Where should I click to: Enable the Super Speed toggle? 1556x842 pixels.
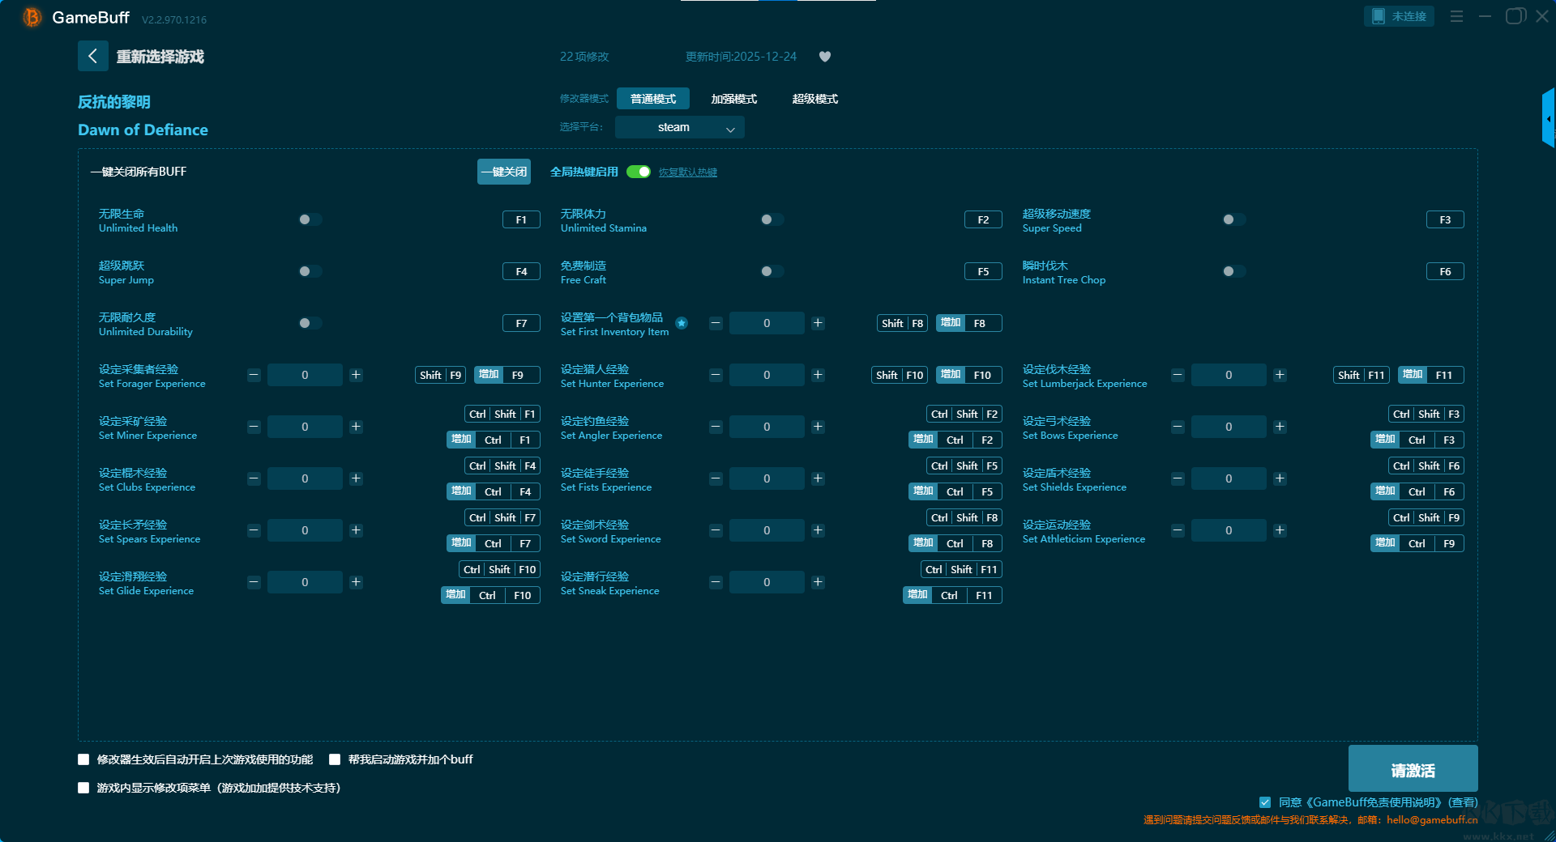(1233, 219)
